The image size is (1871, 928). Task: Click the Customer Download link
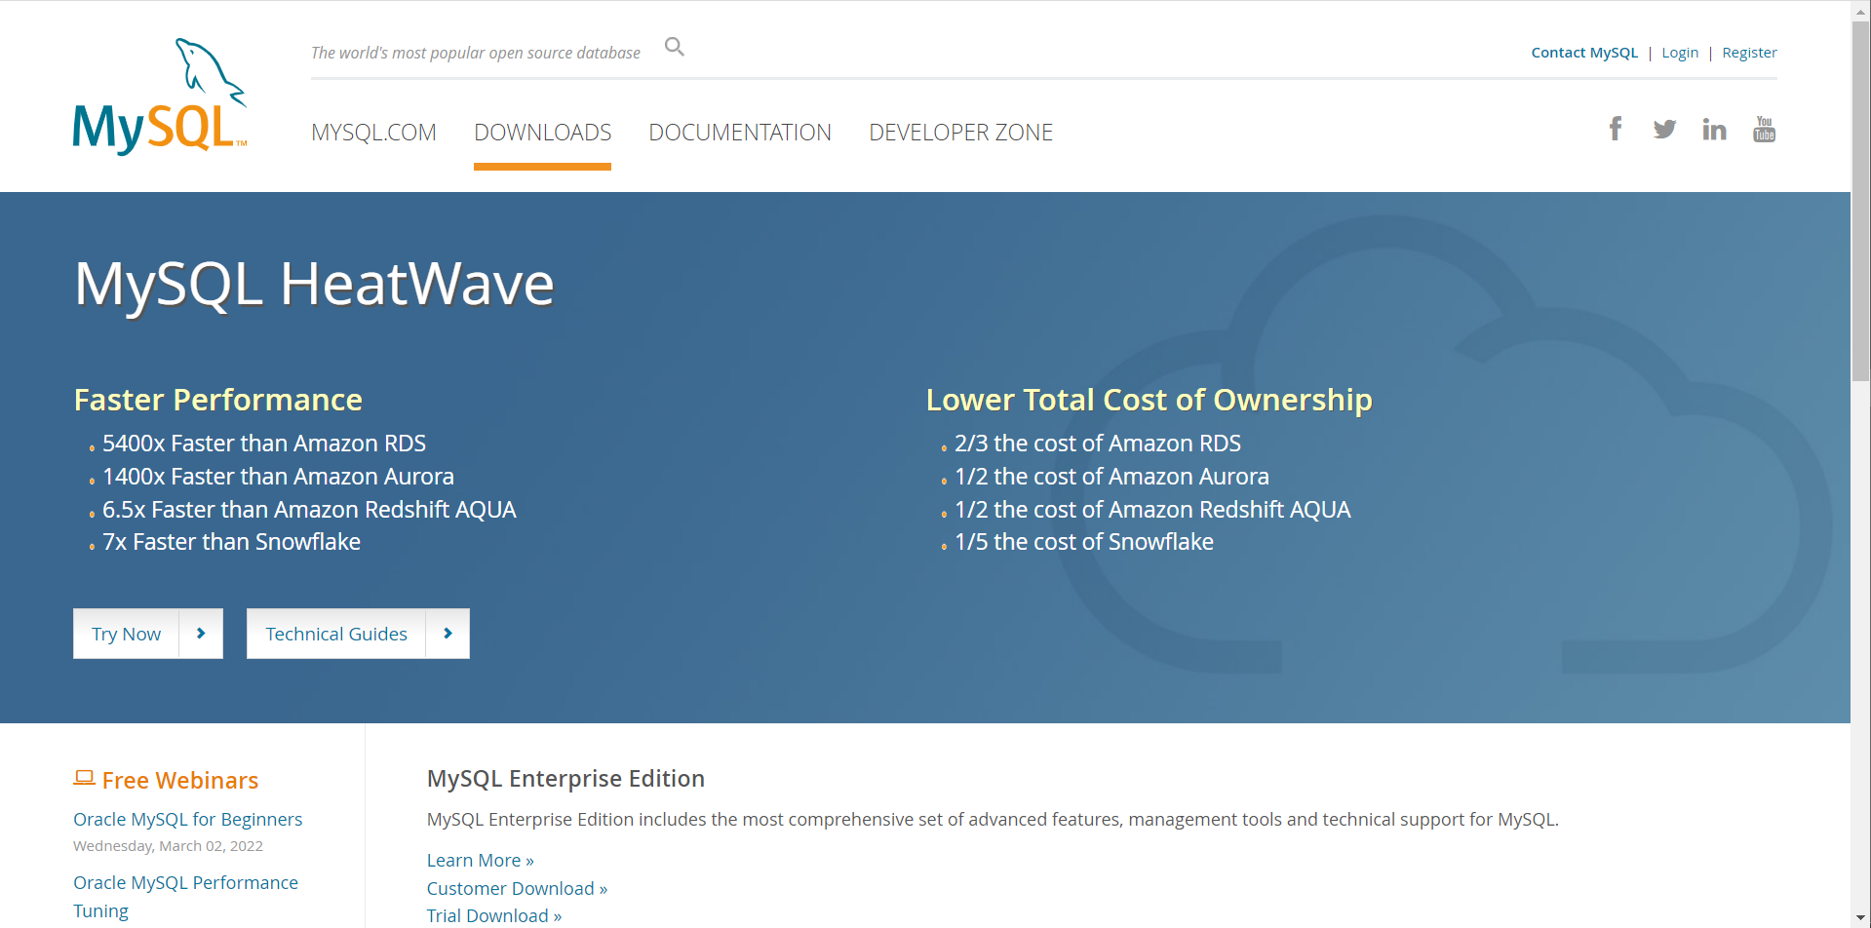click(x=517, y=888)
